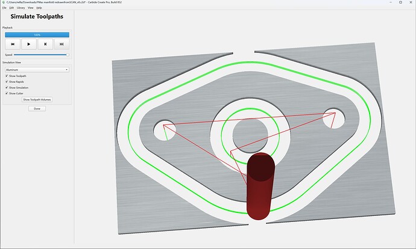This screenshot has height=249, width=416.
Task: Open the Aluminum material dropdown
Action: coord(37,70)
